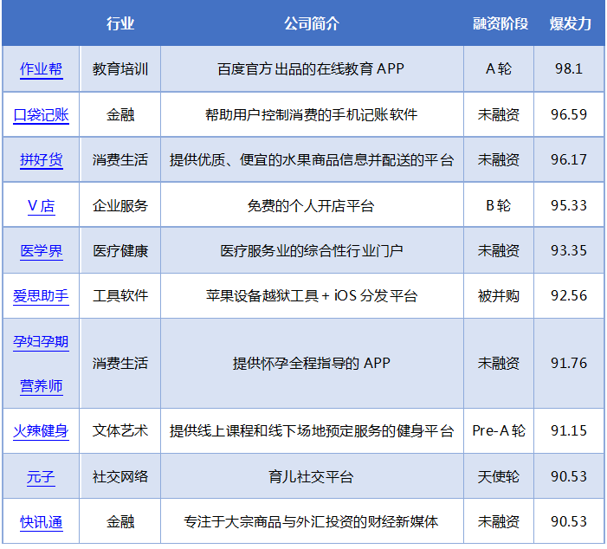Click the score value 98.1
Image resolution: width=607 pixels, height=549 pixels.
[569, 69]
